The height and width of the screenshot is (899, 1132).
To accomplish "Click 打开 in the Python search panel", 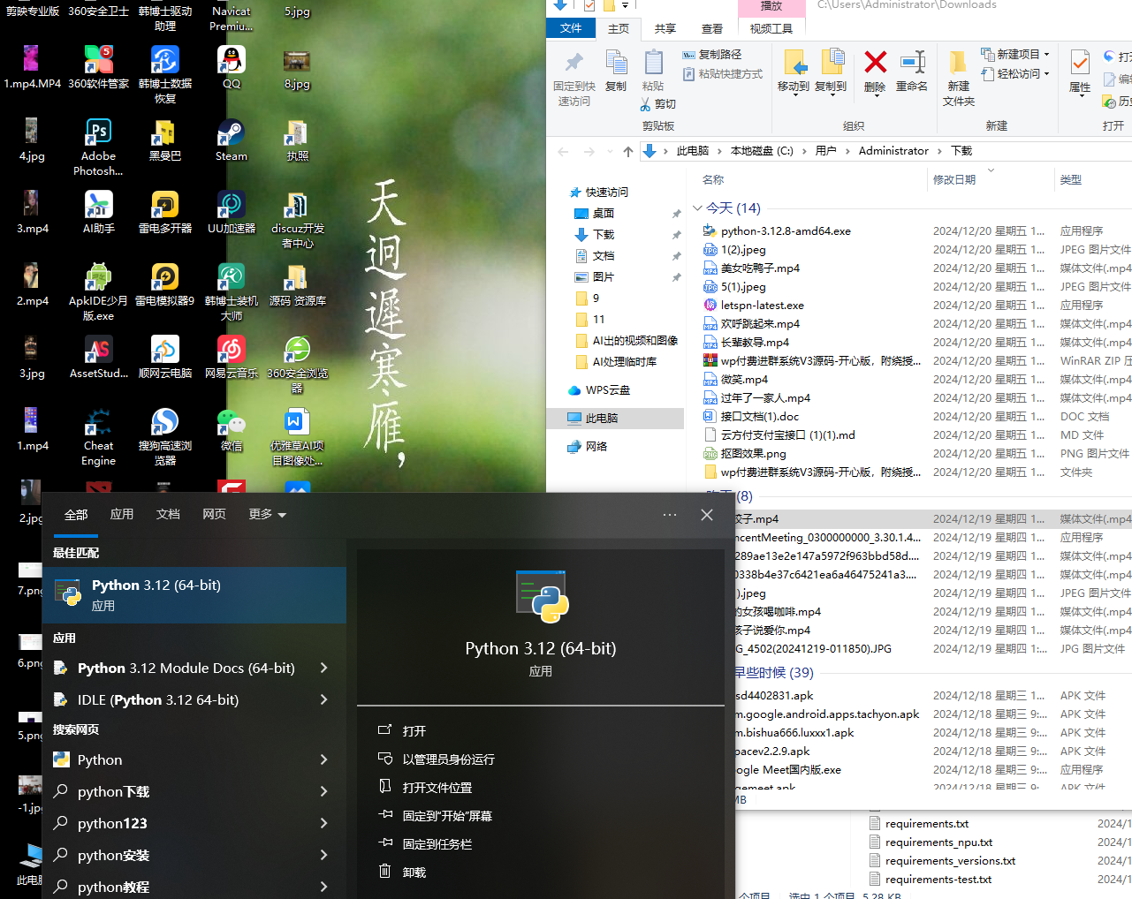I will [403, 731].
